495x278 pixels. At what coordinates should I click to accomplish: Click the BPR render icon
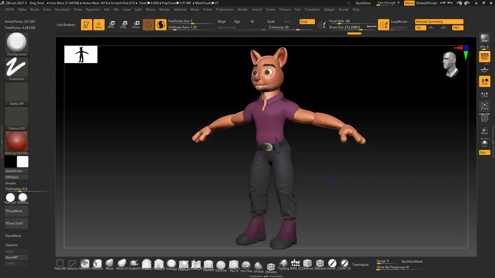(x=485, y=38)
